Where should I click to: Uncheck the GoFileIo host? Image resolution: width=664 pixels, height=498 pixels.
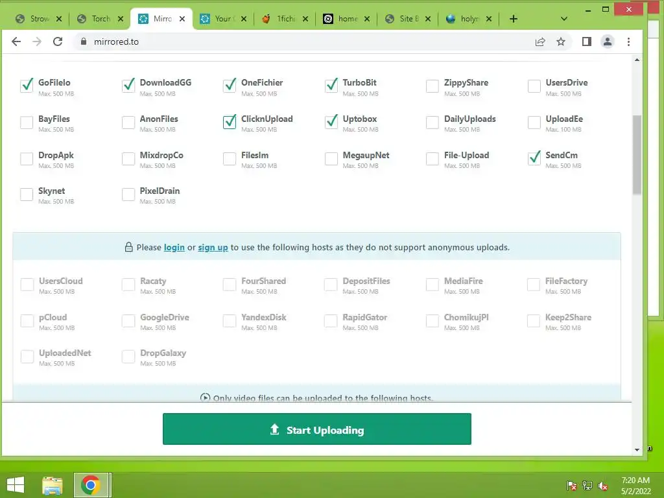(x=27, y=86)
